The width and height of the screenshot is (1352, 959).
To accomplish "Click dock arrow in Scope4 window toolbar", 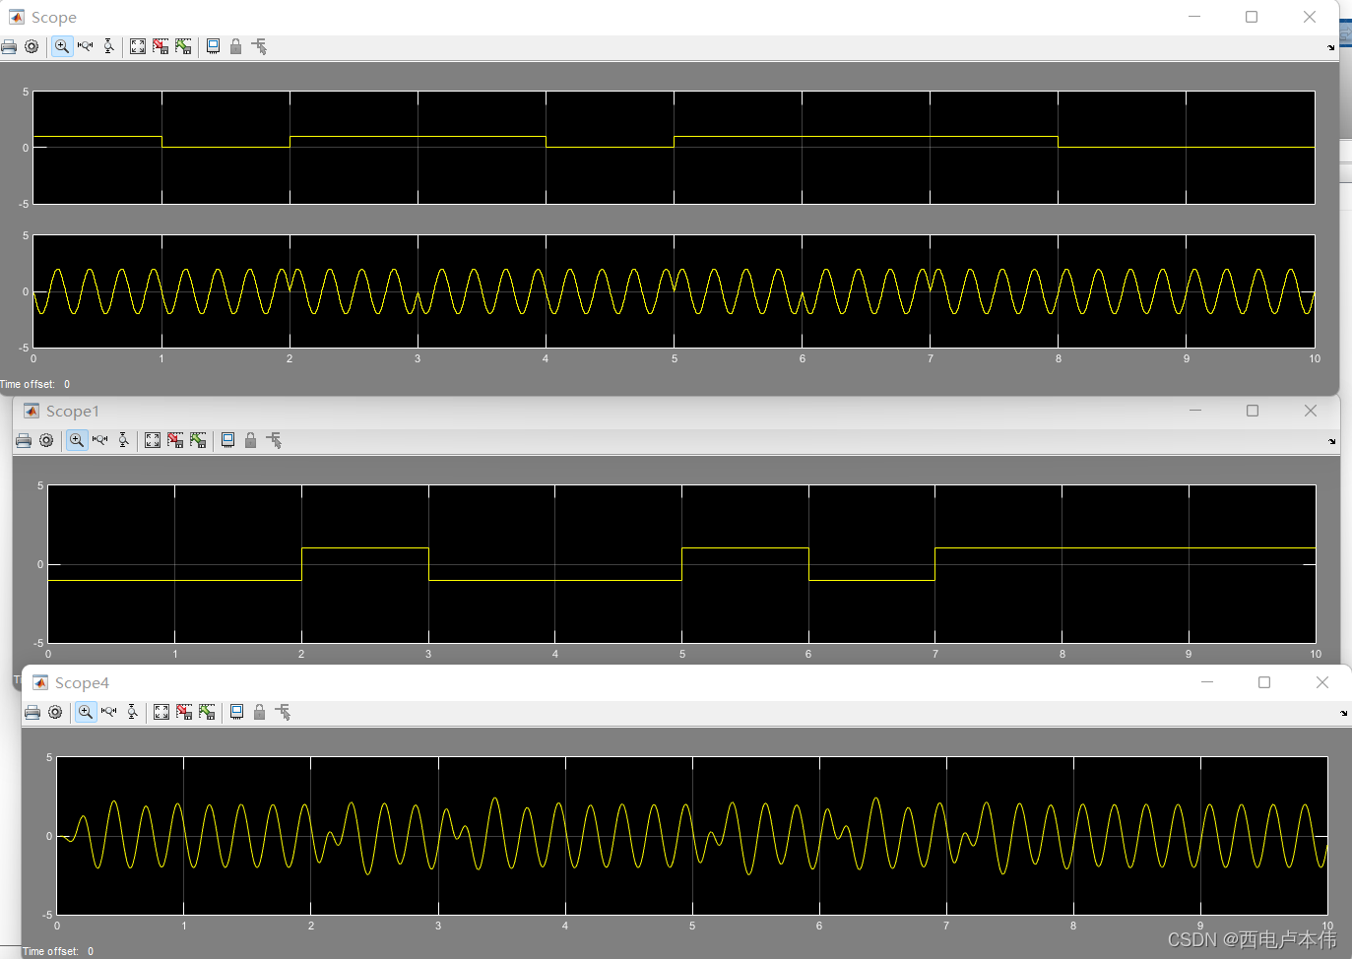I will (1344, 713).
